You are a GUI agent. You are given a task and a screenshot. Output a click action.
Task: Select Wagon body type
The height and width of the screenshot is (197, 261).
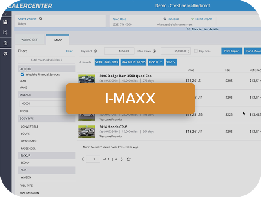[x=26, y=177]
